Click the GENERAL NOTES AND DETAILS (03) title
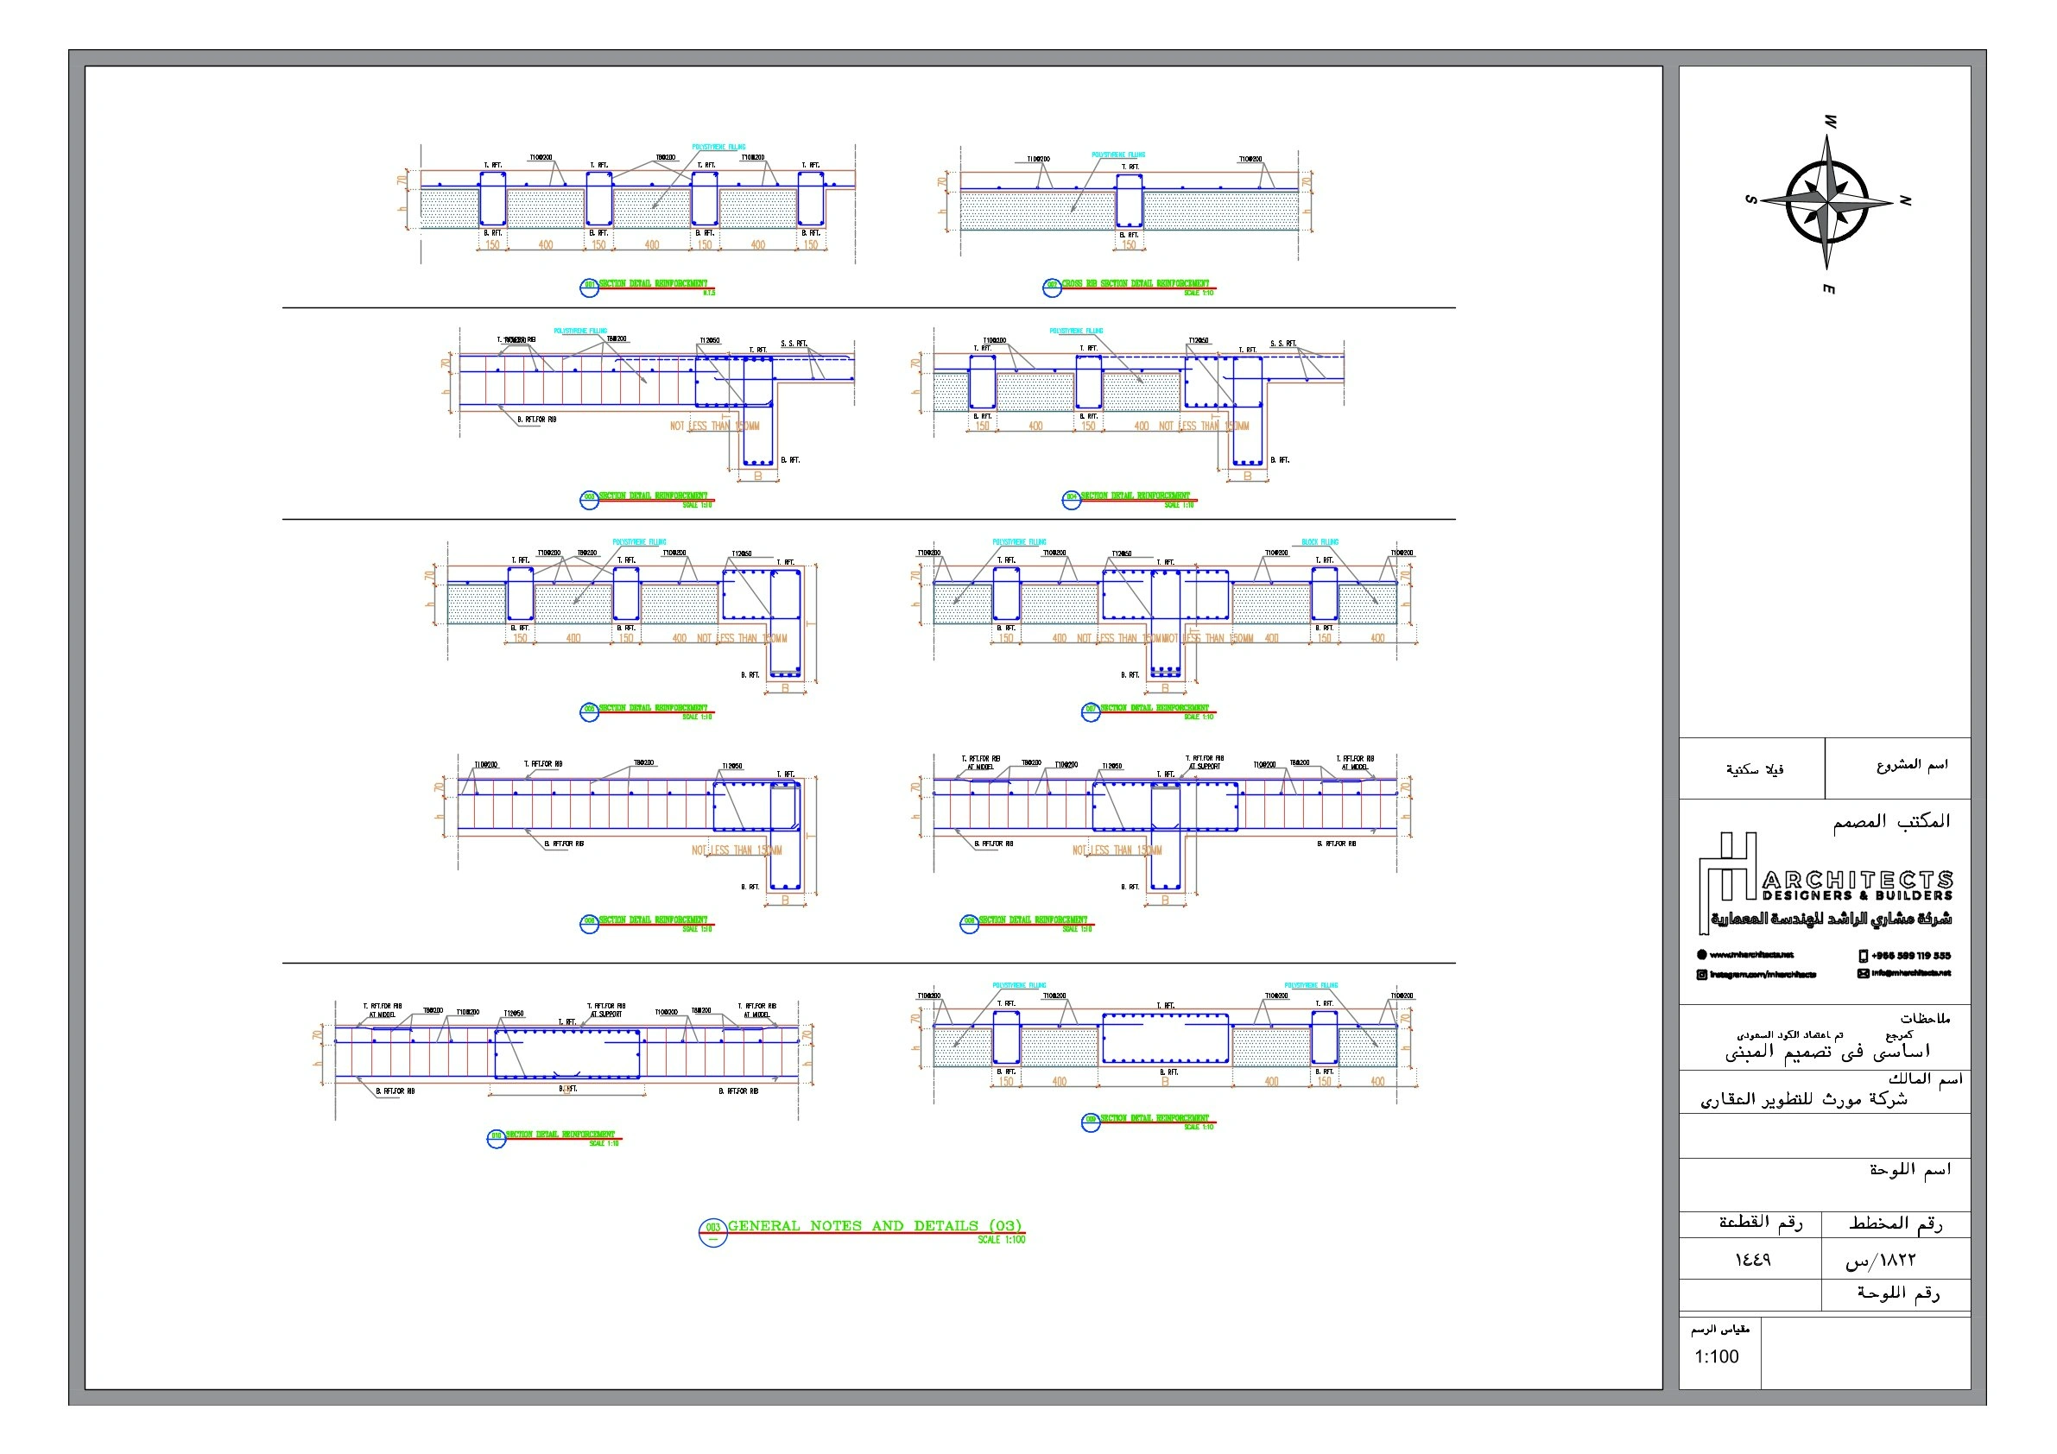 [874, 1225]
